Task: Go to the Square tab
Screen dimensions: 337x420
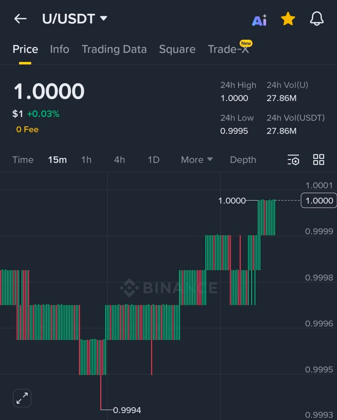Action: 177,49
